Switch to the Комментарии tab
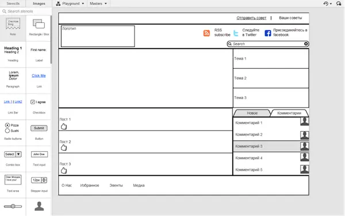 click(289, 113)
